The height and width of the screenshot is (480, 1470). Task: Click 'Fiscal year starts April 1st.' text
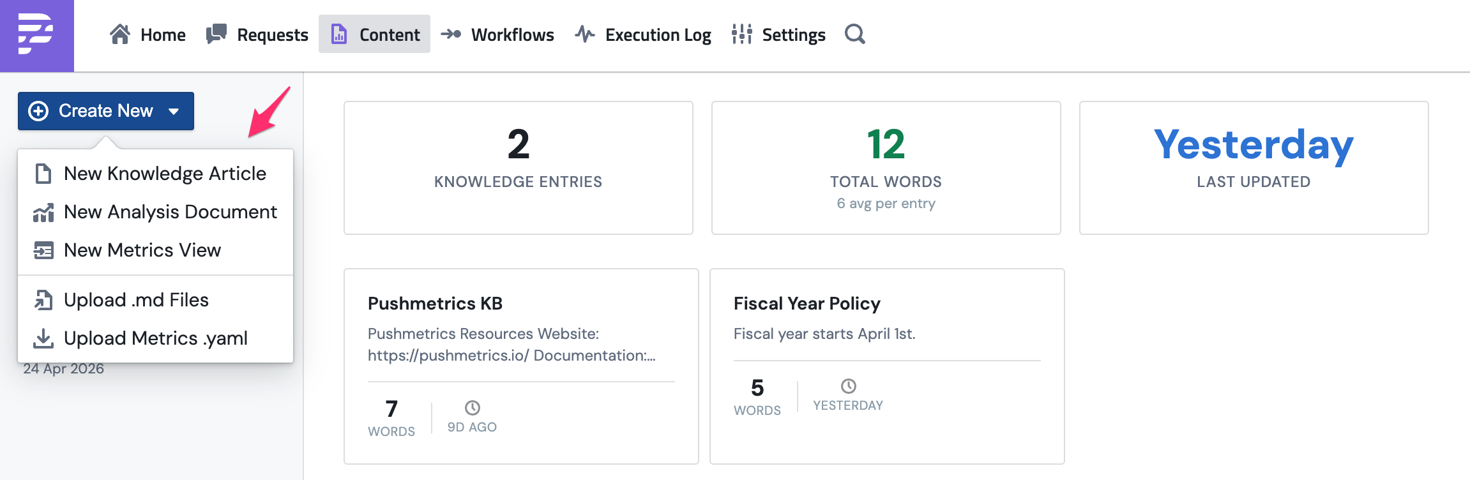tap(824, 334)
